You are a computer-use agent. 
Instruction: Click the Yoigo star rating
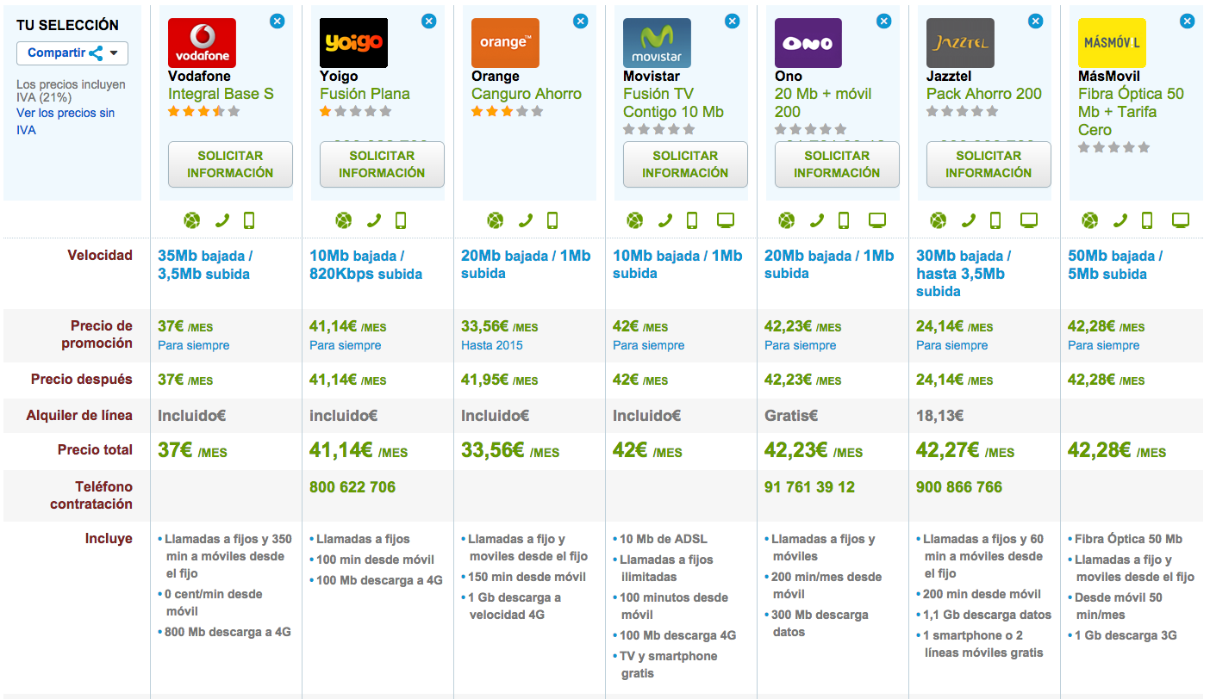[356, 111]
